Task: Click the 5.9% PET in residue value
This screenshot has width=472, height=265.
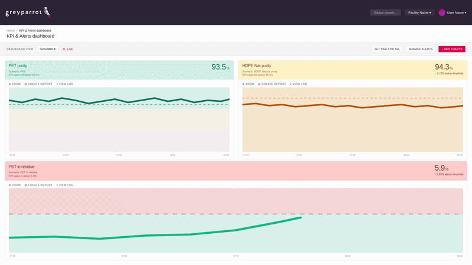Action: [441, 168]
